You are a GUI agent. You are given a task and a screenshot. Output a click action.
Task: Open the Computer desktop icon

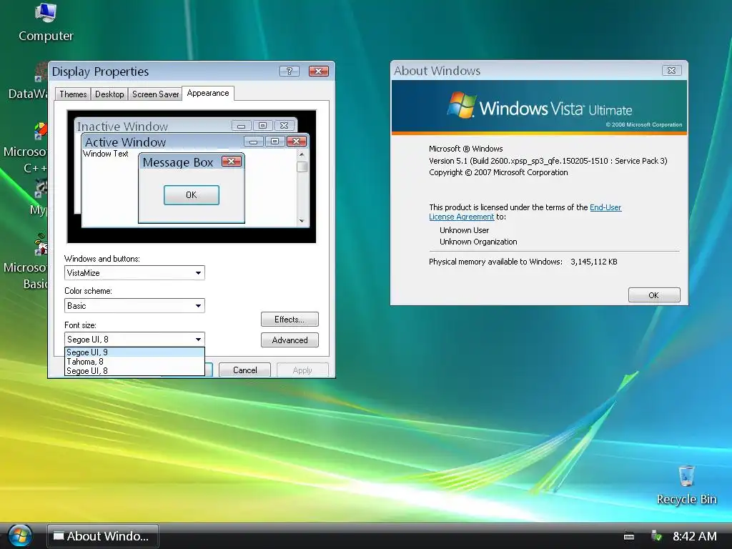pos(46,22)
